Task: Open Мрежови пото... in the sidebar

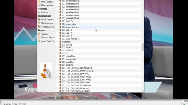Action: click(x=46, y=23)
